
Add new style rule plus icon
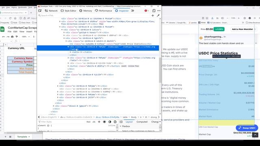[x=99, y=122]
